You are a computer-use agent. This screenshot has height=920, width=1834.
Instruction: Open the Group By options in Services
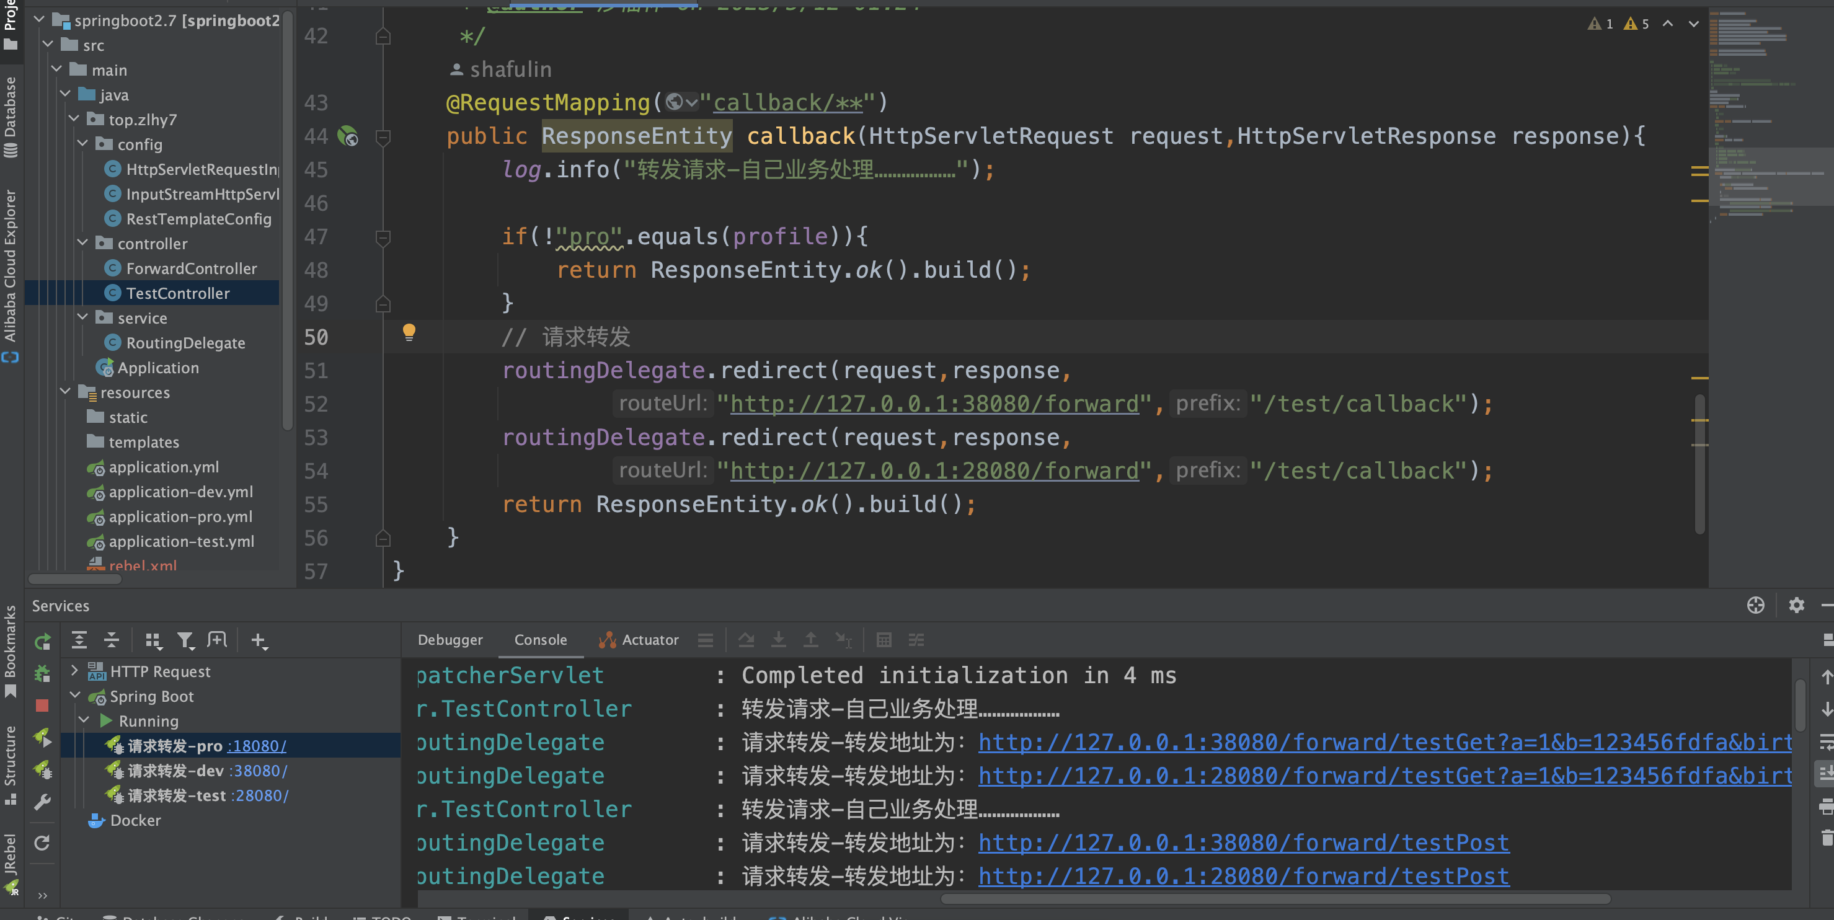pyautogui.click(x=154, y=641)
